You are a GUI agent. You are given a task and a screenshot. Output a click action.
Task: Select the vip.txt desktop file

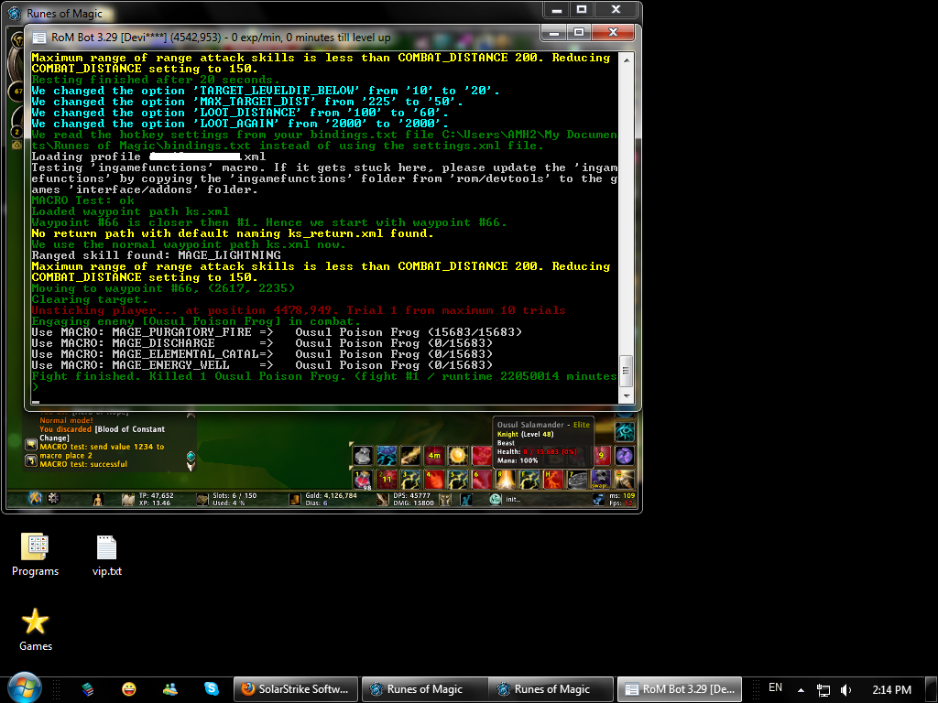click(x=107, y=556)
